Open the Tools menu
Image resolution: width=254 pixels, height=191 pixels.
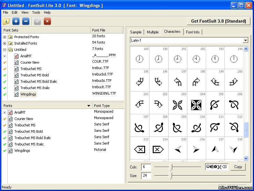tap(36, 12)
